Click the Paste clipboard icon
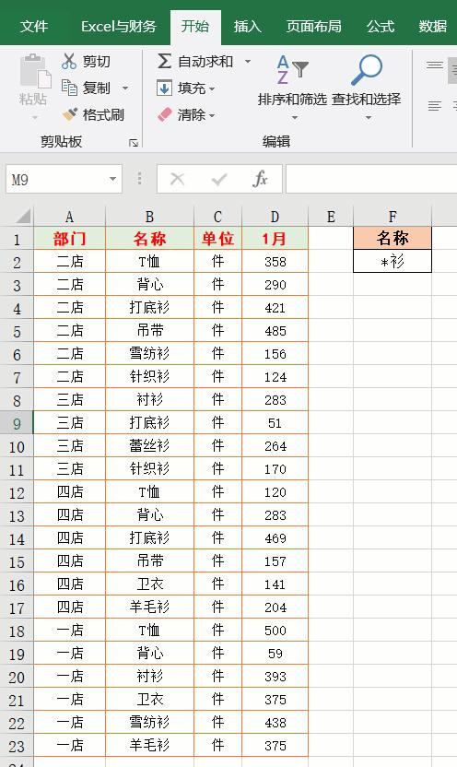The height and width of the screenshot is (767, 457). [35, 71]
